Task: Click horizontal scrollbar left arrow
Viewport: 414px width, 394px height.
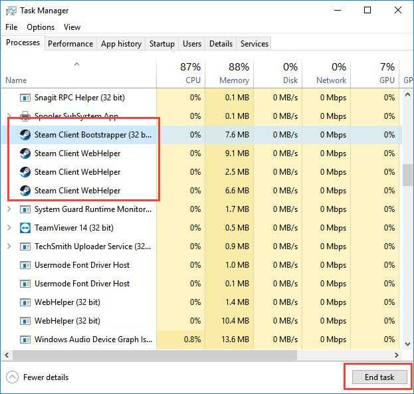Action: [x=7, y=355]
